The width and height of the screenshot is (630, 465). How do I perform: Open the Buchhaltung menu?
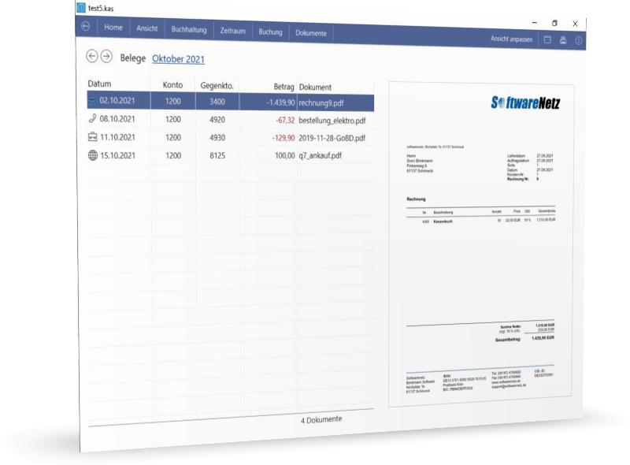[x=189, y=30]
